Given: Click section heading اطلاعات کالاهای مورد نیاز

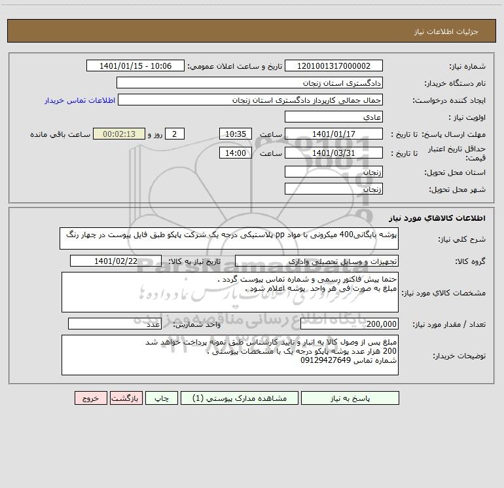Looking at the screenshot, I should [437, 218].
